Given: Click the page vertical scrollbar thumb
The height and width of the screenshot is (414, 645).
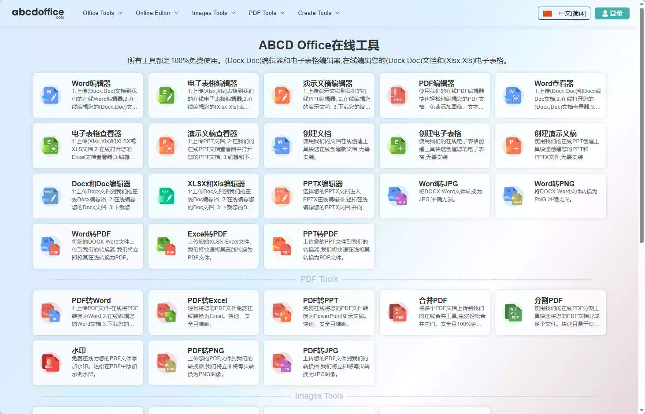Looking at the screenshot, I should click(x=641, y=125).
